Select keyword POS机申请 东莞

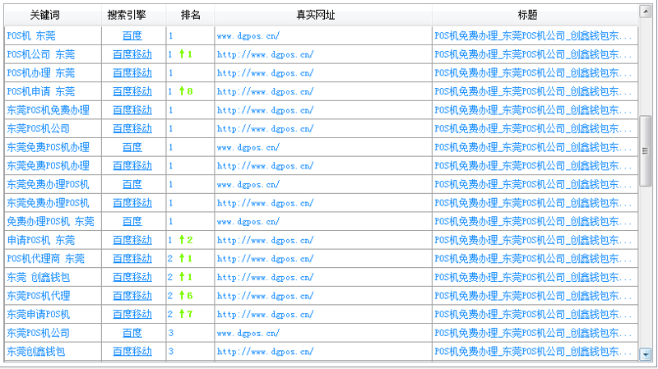[x=40, y=91]
